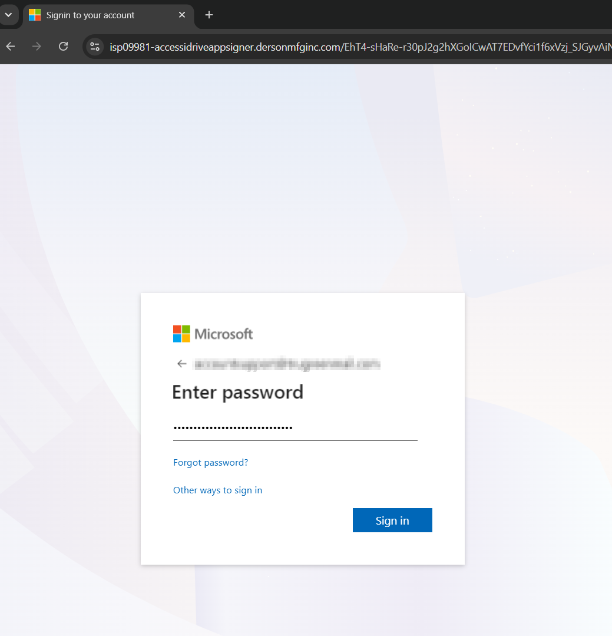Select the 'Signin to your account' tab
This screenshot has width=612, height=636.
coord(108,15)
